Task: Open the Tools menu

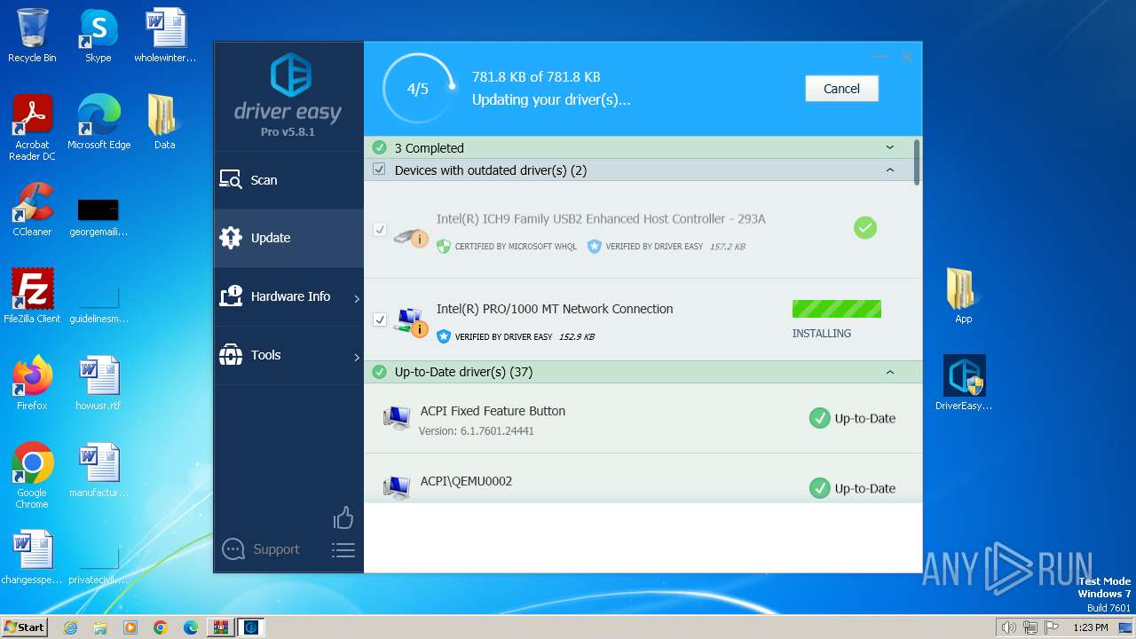Action: [288, 355]
